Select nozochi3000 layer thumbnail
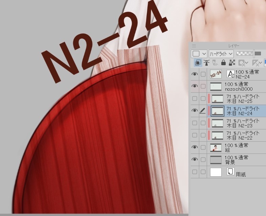Image resolution: width=266 pixels, height=216 pixels. point(216,86)
